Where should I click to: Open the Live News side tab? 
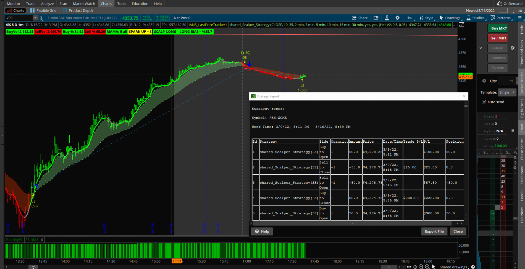point(522,215)
